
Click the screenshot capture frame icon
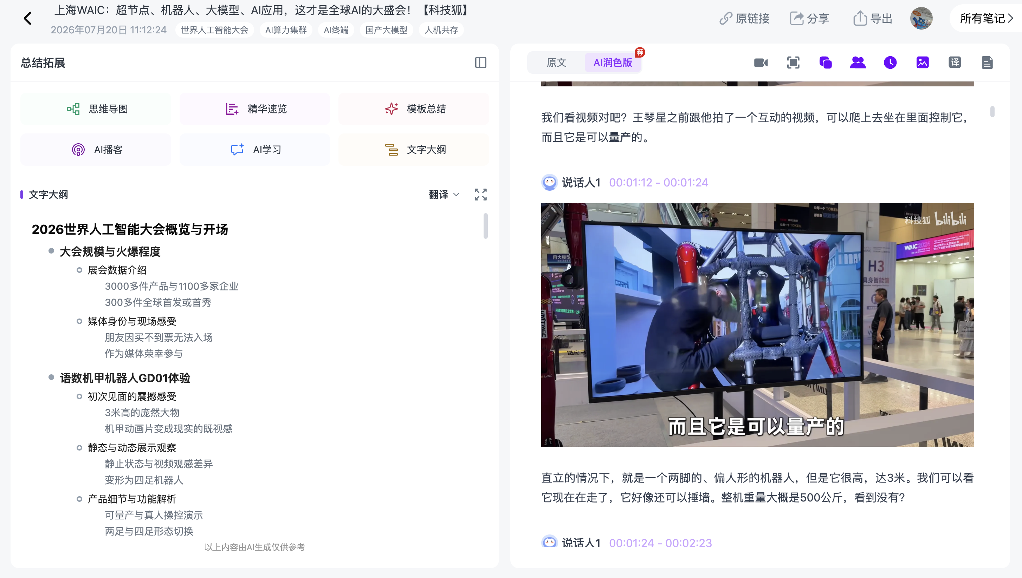coord(793,63)
